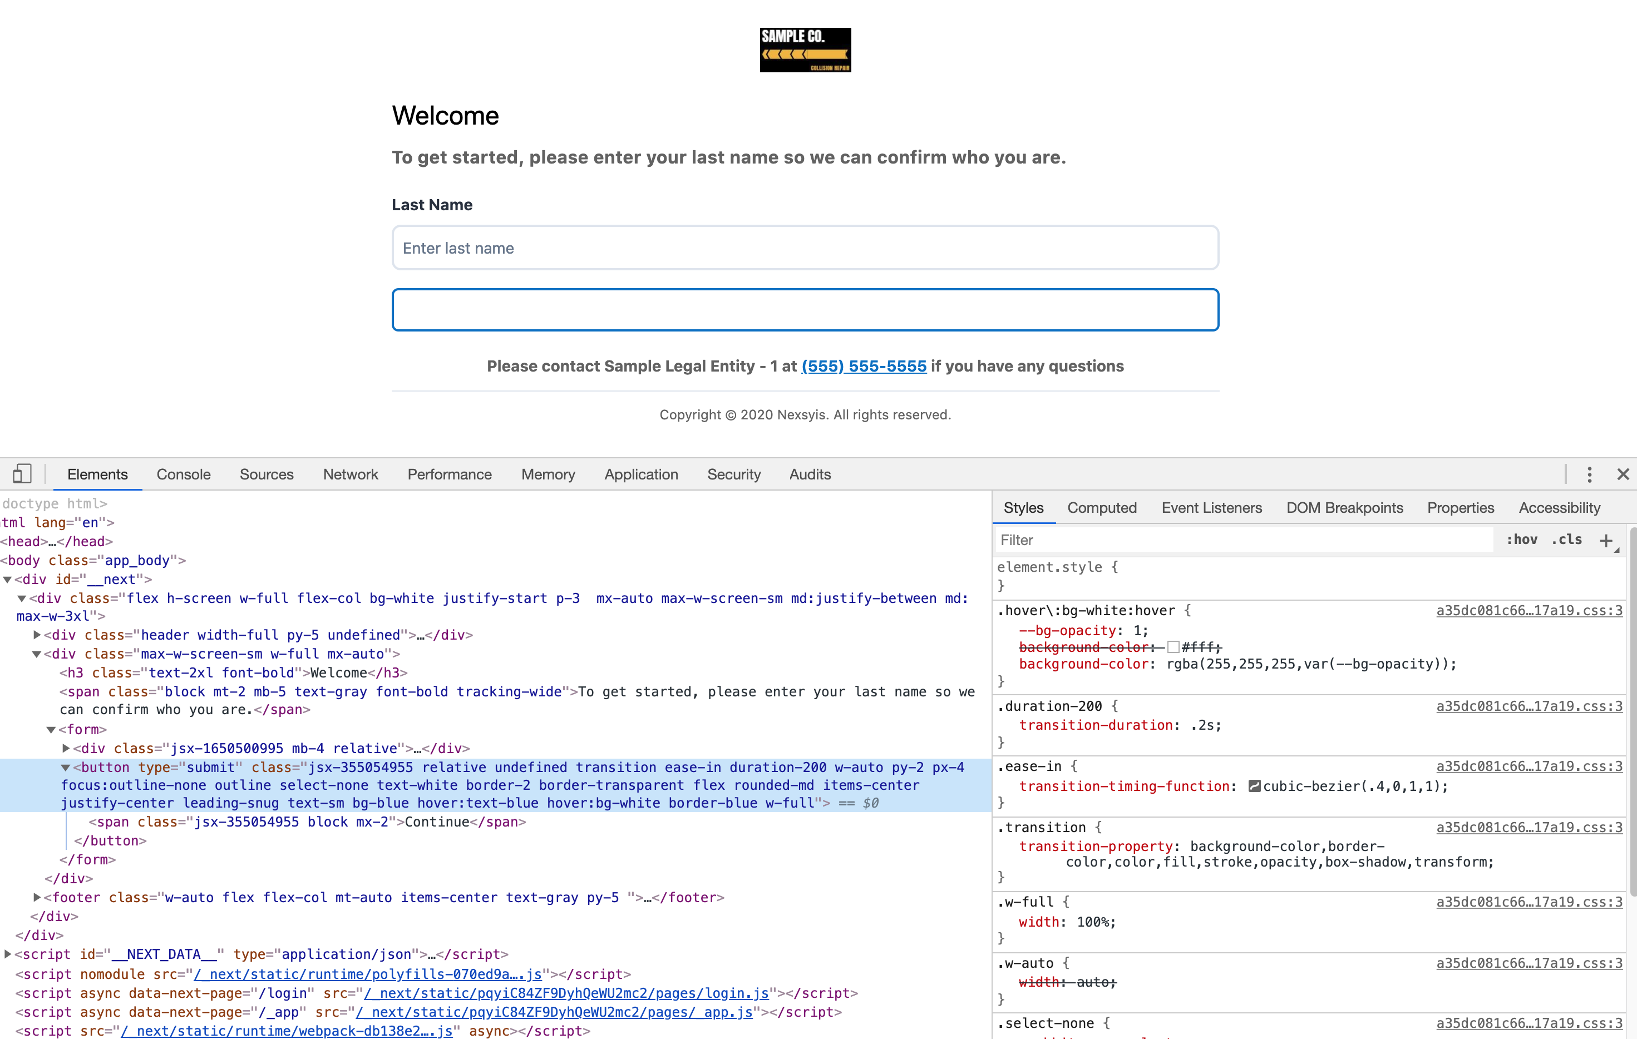Collapse the div id __next node
Image resolution: width=1637 pixels, height=1039 pixels.
pos(7,580)
